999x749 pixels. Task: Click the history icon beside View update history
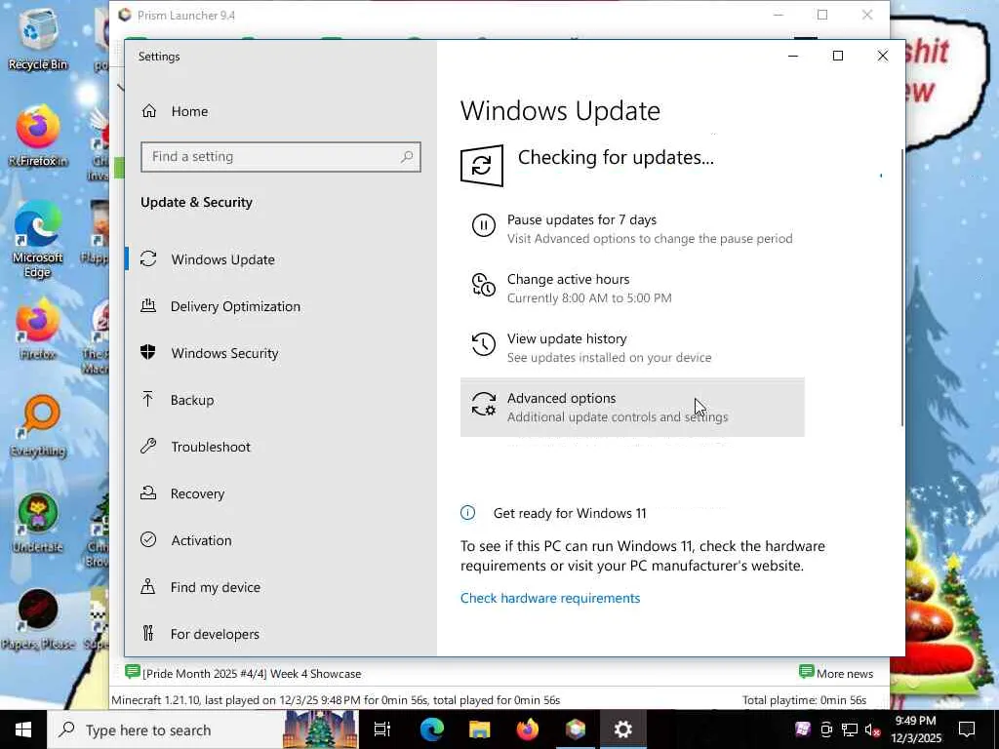(x=484, y=344)
